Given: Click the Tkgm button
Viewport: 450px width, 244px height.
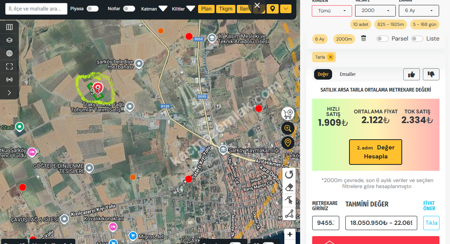Looking at the screenshot, I should pos(226,9).
